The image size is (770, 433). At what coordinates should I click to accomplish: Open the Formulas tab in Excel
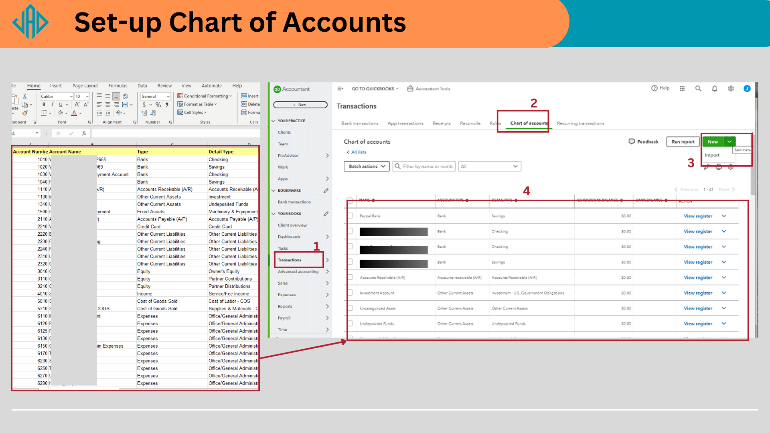(118, 86)
